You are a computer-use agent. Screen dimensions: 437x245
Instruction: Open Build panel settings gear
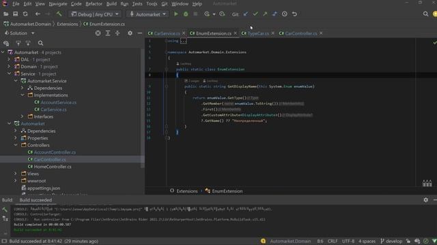(425, 199)
